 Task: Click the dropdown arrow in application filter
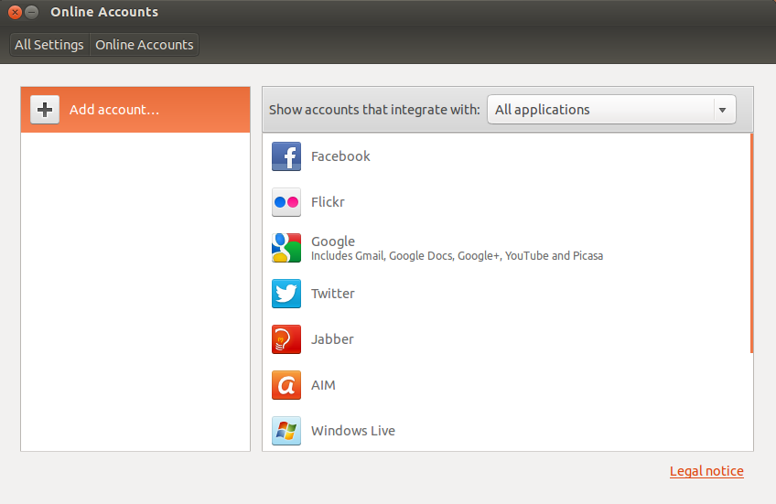723,110
